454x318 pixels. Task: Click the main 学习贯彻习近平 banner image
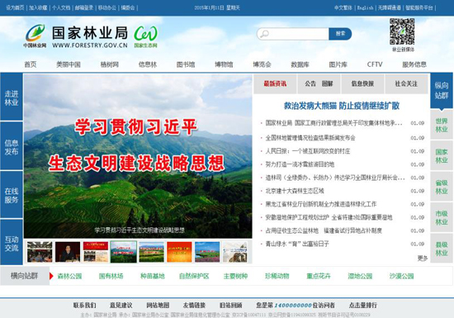point(138,156)
